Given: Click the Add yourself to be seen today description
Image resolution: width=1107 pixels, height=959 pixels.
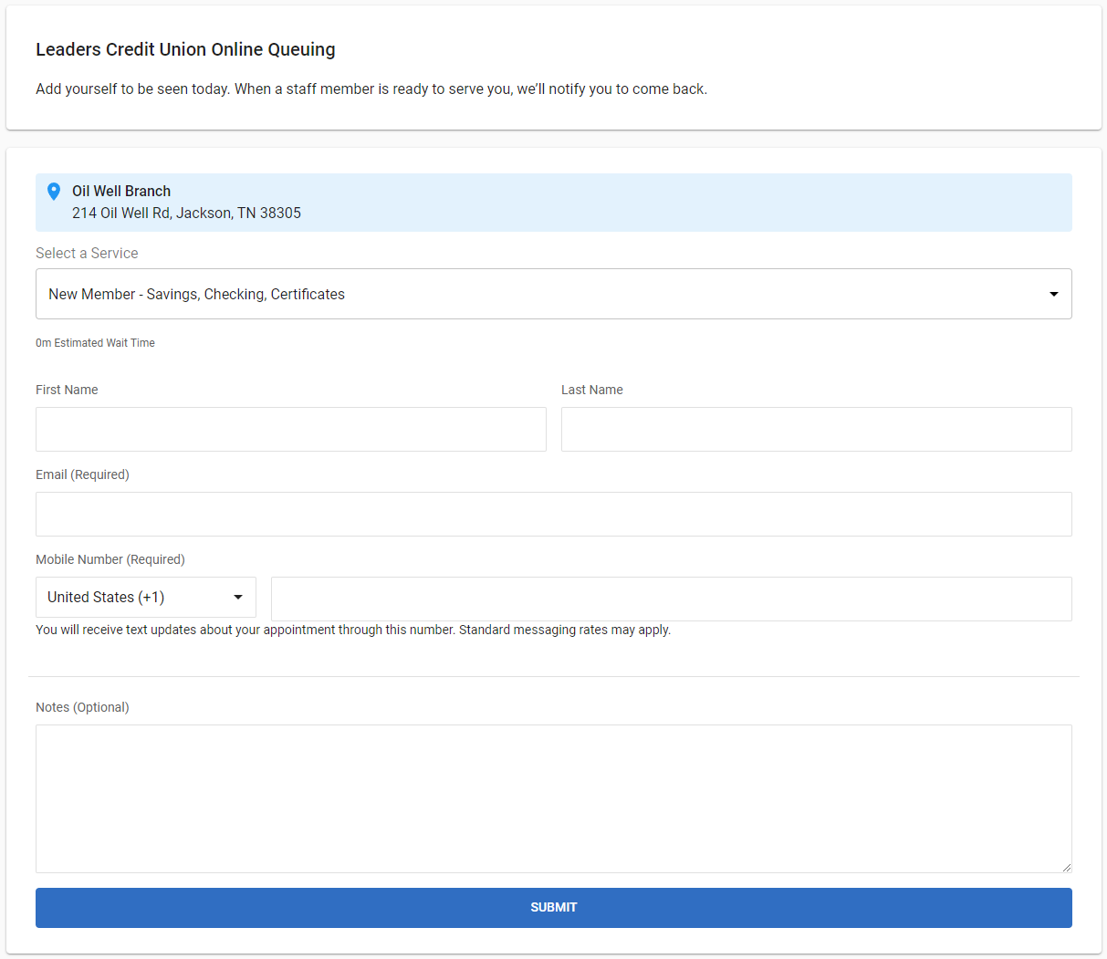Looking at the screenshot, I should [x=371, y=89].
